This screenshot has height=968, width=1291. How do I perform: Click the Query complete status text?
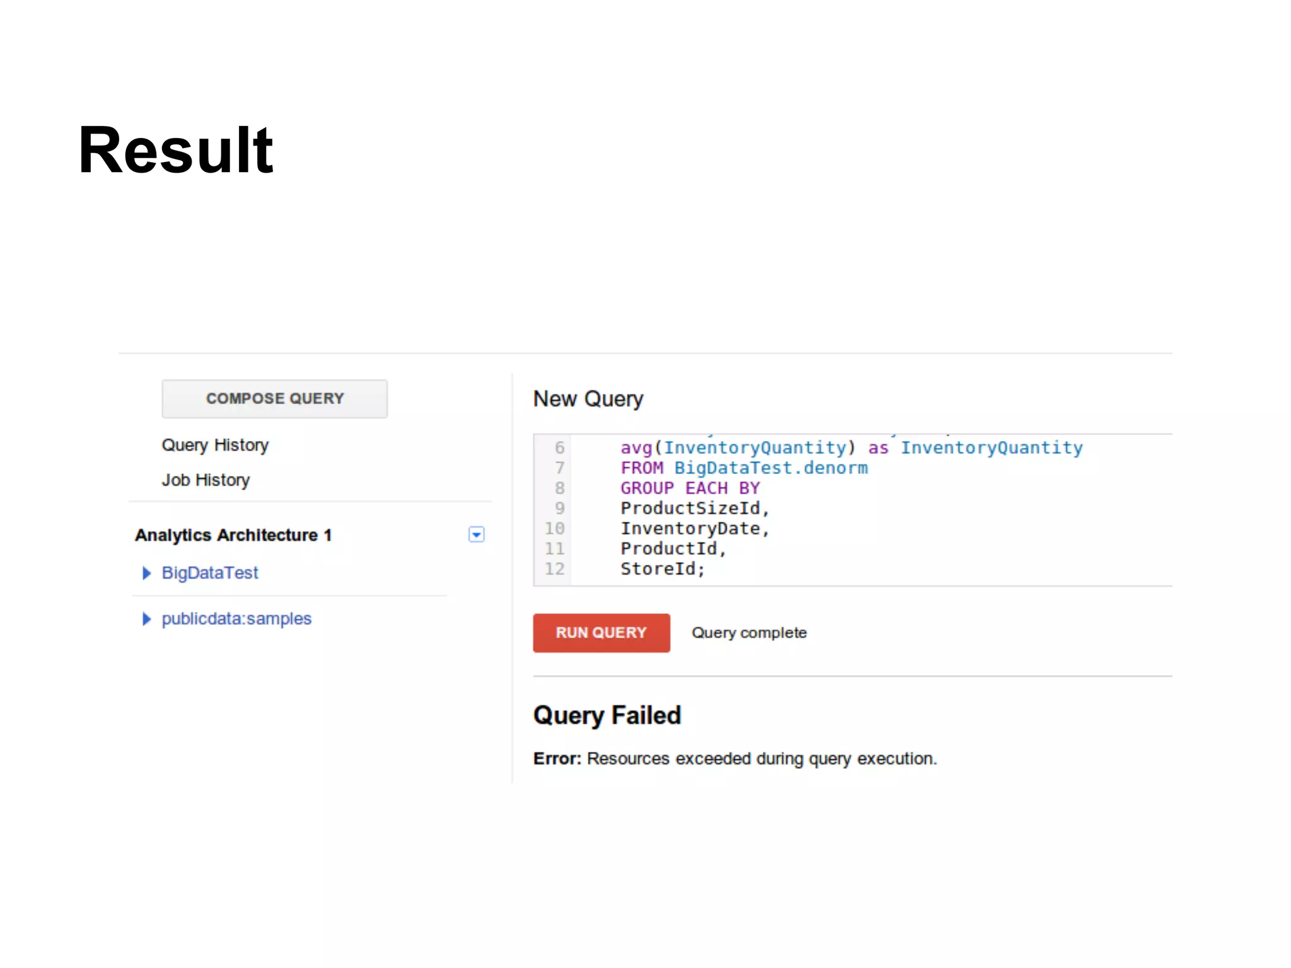click(x=749, y=633)
